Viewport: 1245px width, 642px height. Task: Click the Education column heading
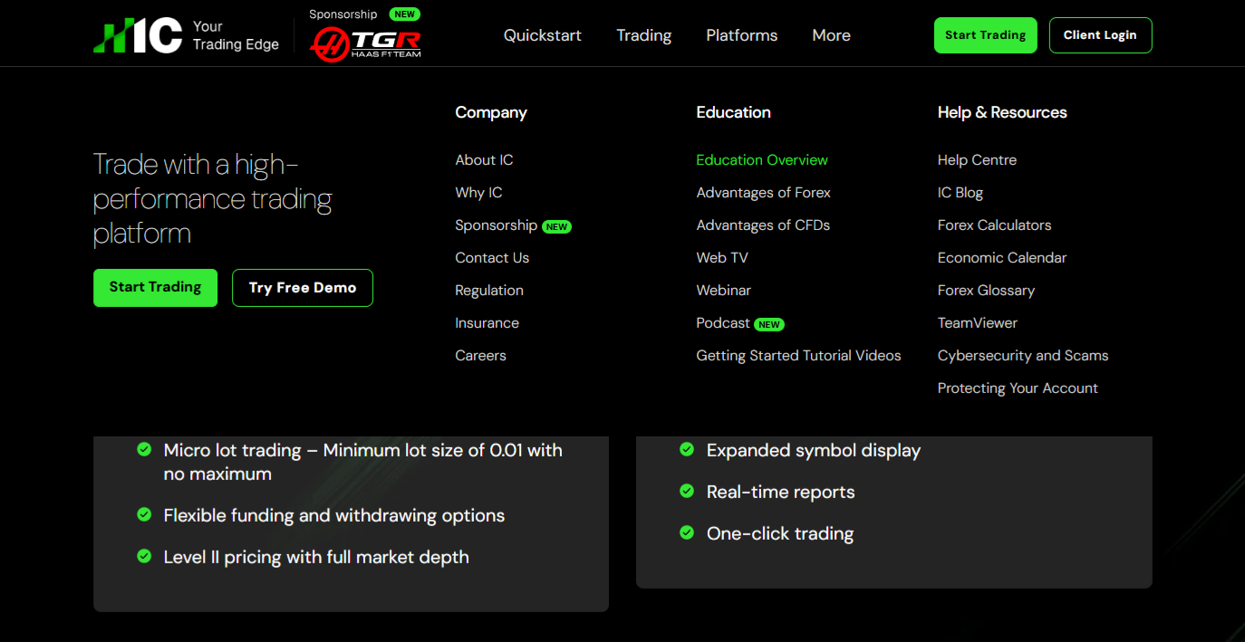pos(733,112)
